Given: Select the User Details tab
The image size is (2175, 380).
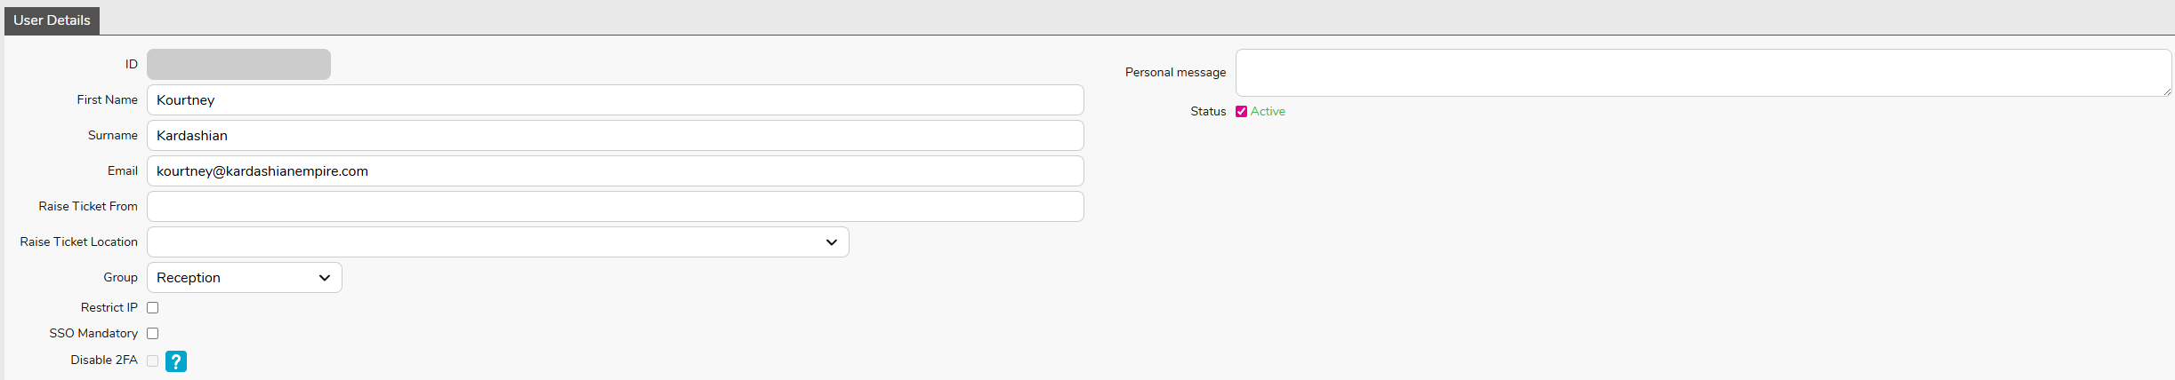Looking at the screenshot, I should pyautogui.click(x=52, y=20).
